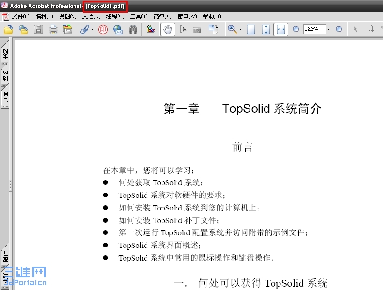
Task: Click the Acrobat PDF document icon in menu bar
Action: tap(5, 16)
